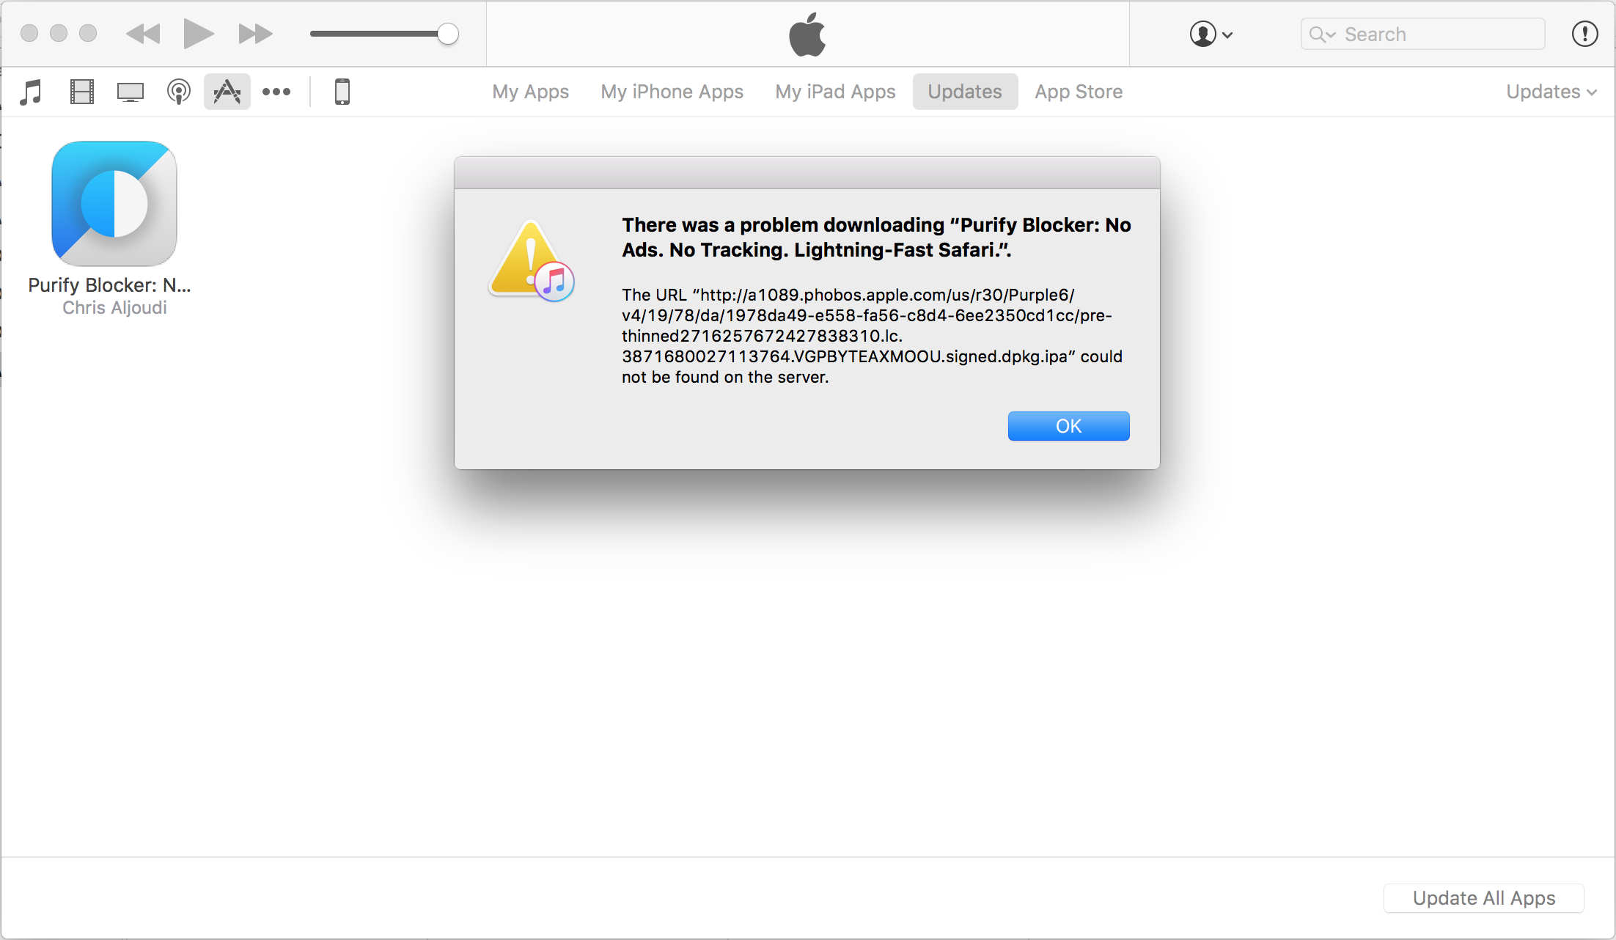Open the Music library icon
The width and height of the screenshot is (1616, 940).
point(31,92)
